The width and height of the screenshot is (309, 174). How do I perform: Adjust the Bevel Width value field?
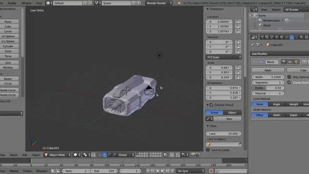coord(268,77)
